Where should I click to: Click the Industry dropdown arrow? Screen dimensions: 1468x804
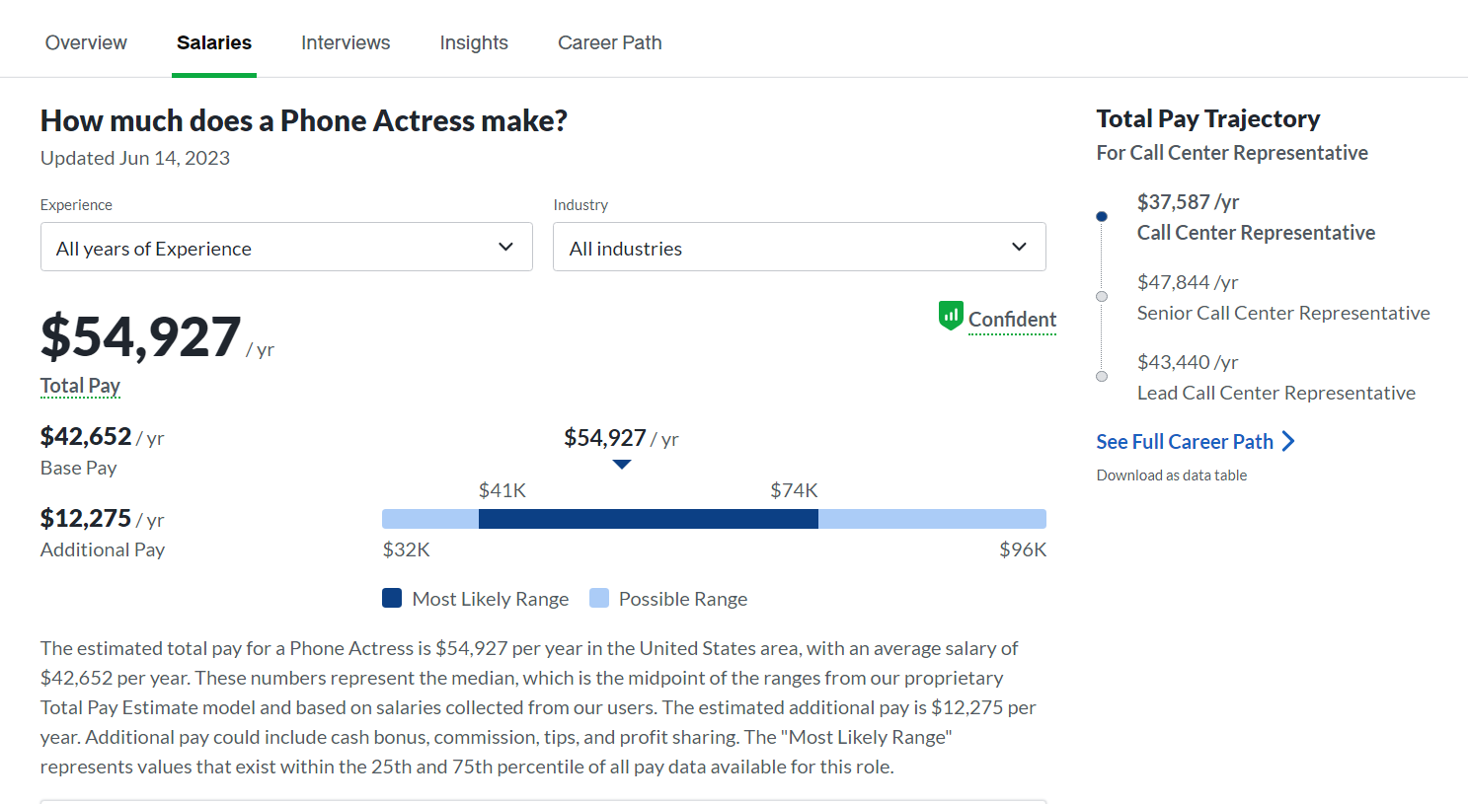point(1019,247)
